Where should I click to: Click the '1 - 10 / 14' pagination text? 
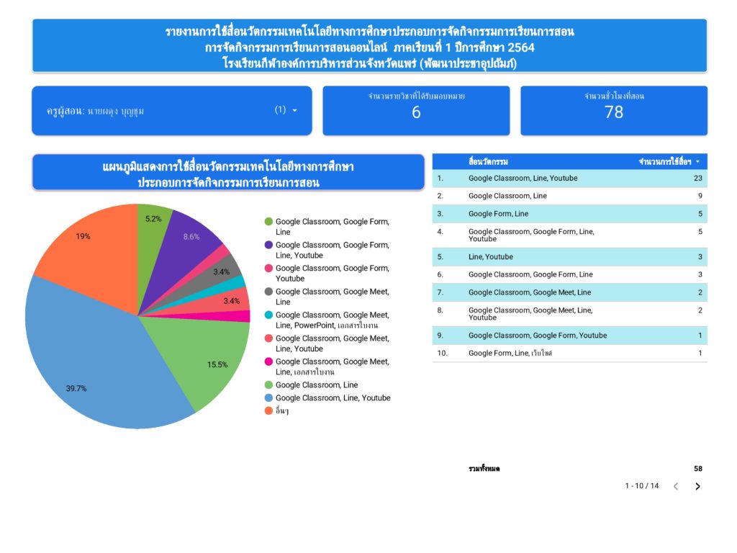[641, 486]
